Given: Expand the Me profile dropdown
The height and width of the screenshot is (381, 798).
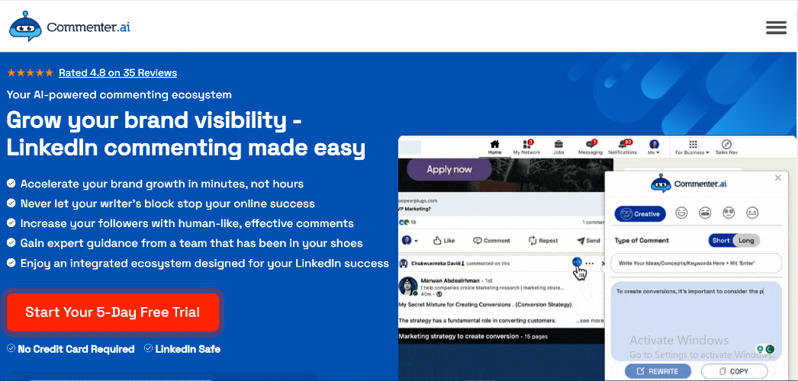Looking at the screenshot, I should point(654,147).
